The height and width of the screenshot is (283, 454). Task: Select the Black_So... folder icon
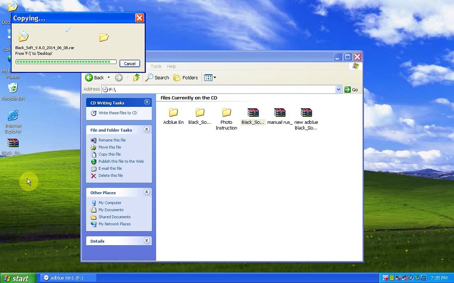(199, 116)
